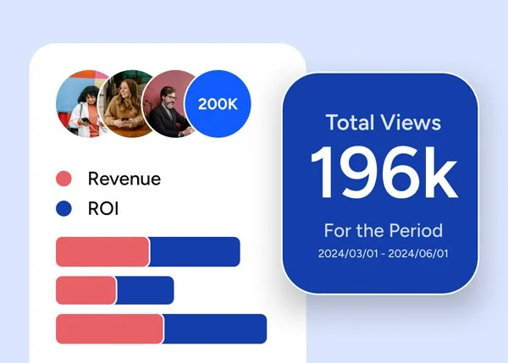The image size is (508, 363).
Task: Click the pink Revenue legend dot
Action: click(x=63, y=179)
